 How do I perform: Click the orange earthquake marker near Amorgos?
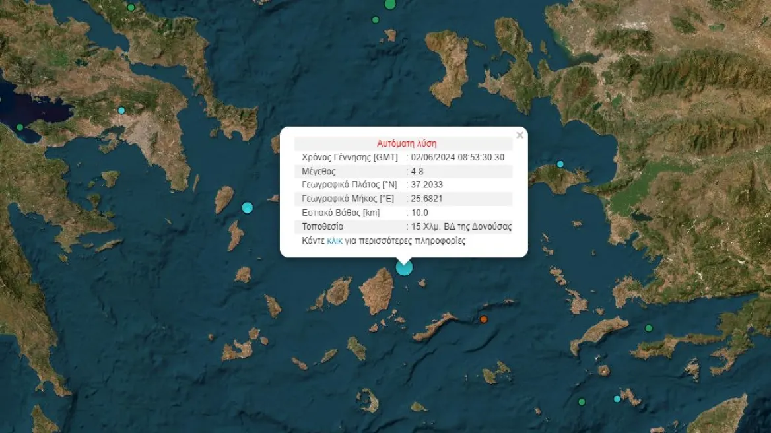pyautogui.click(x=485, y=319)
